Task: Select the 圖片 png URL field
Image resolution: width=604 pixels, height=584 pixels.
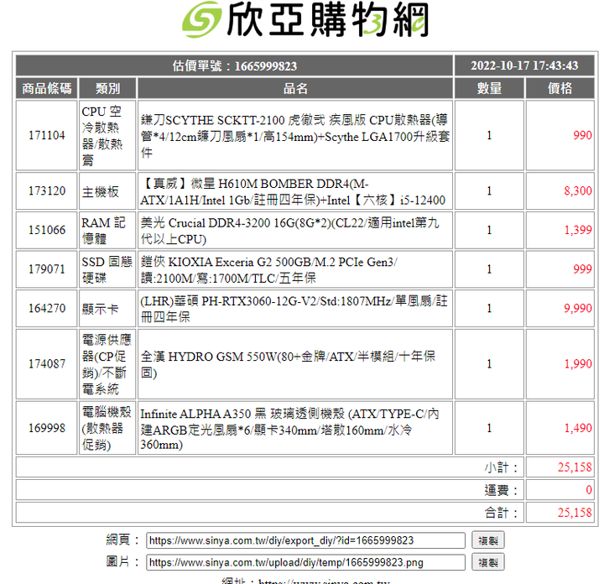Action: click(305, 563)
